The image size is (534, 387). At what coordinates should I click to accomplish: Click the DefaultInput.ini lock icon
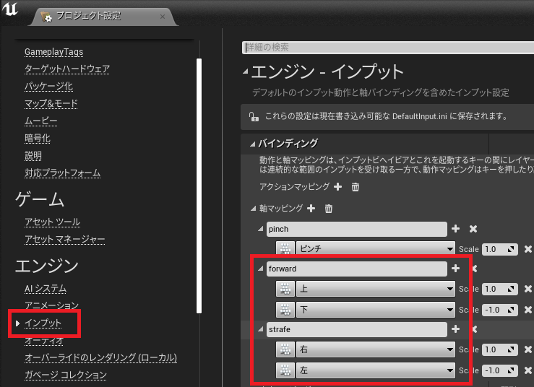pos(254,117)
